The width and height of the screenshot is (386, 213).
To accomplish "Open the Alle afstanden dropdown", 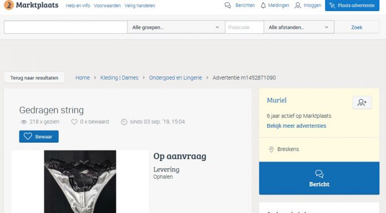I will [x=299, y=27].
